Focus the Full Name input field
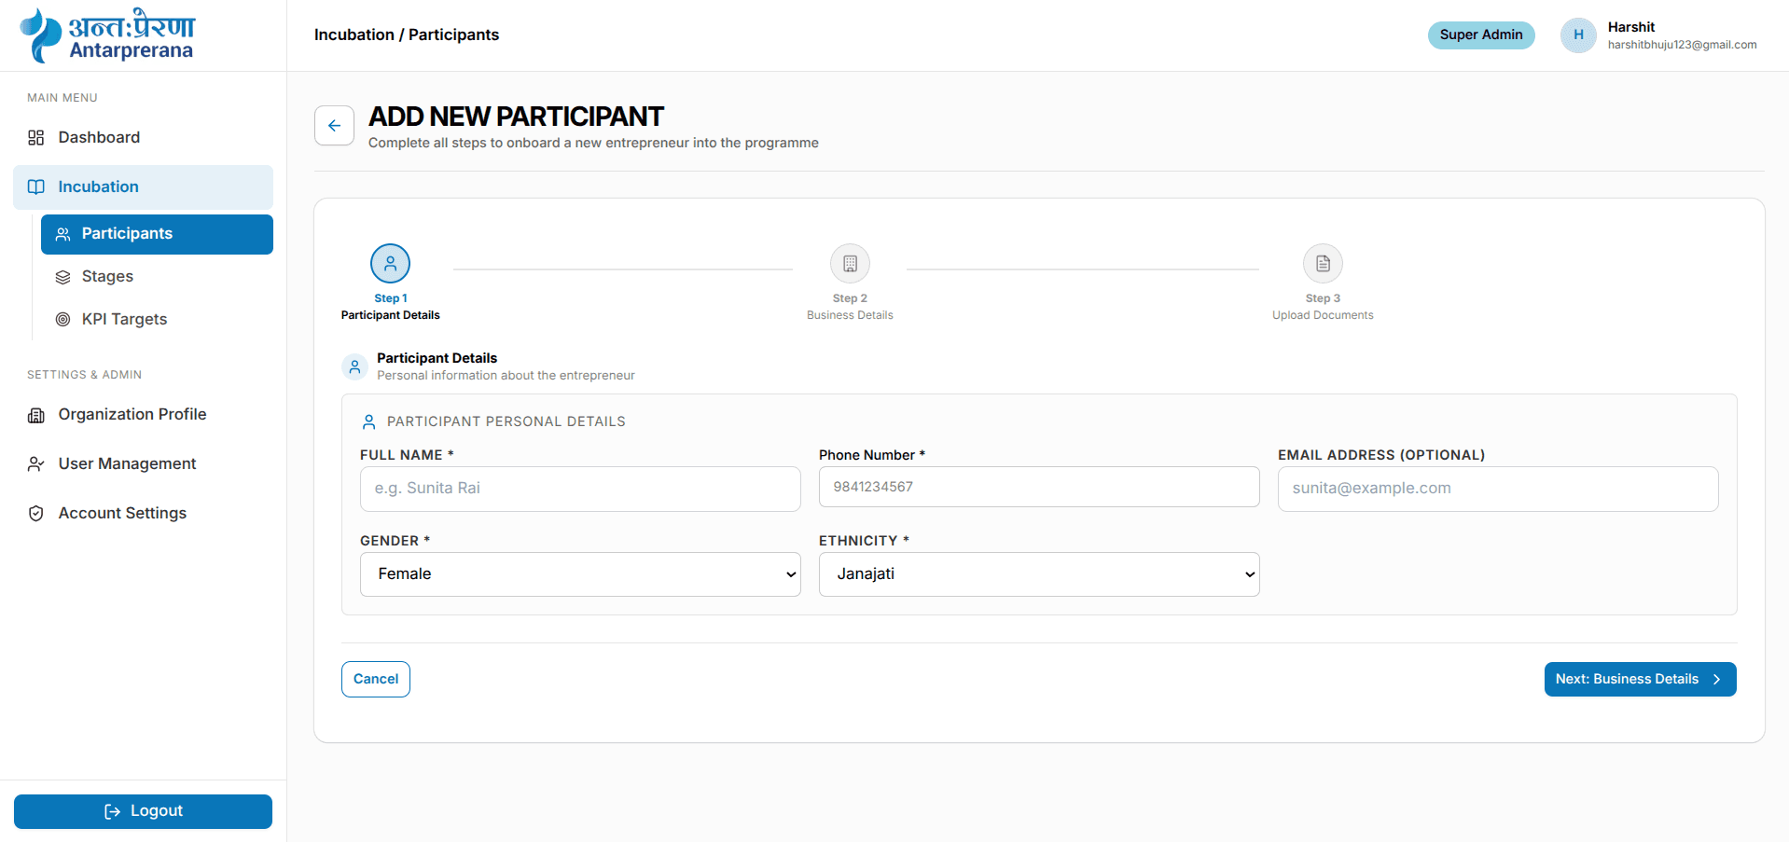Viewport: 1789px width, 842px height. pyautogui.click(x=580, y=489)
